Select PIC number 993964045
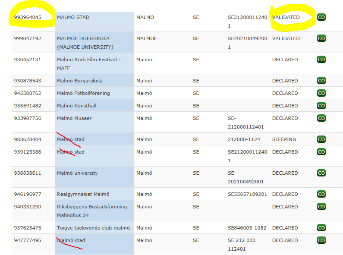 pyautogui.click(x=28, y=17)
